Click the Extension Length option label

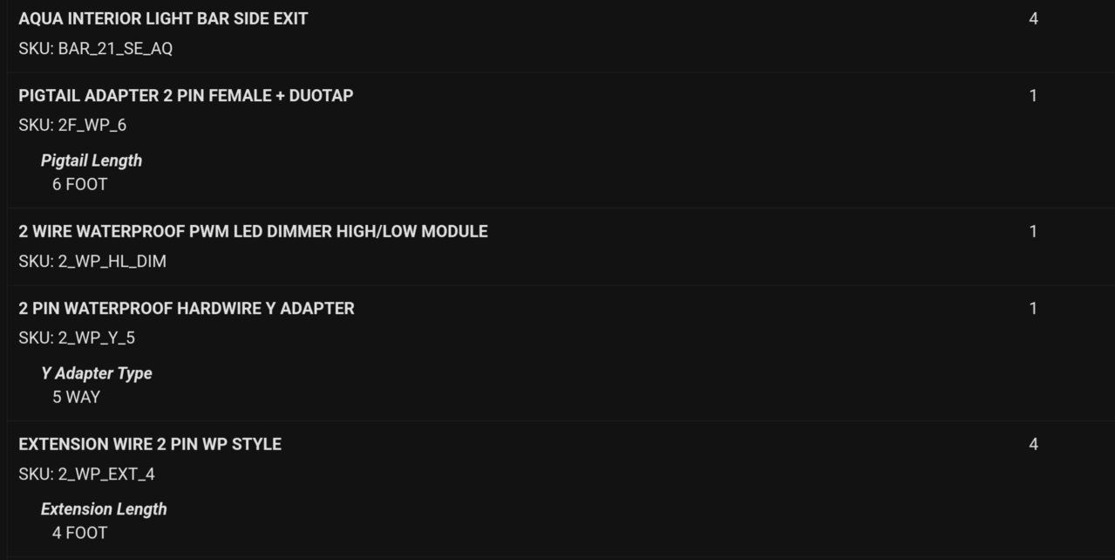point(104,509)
